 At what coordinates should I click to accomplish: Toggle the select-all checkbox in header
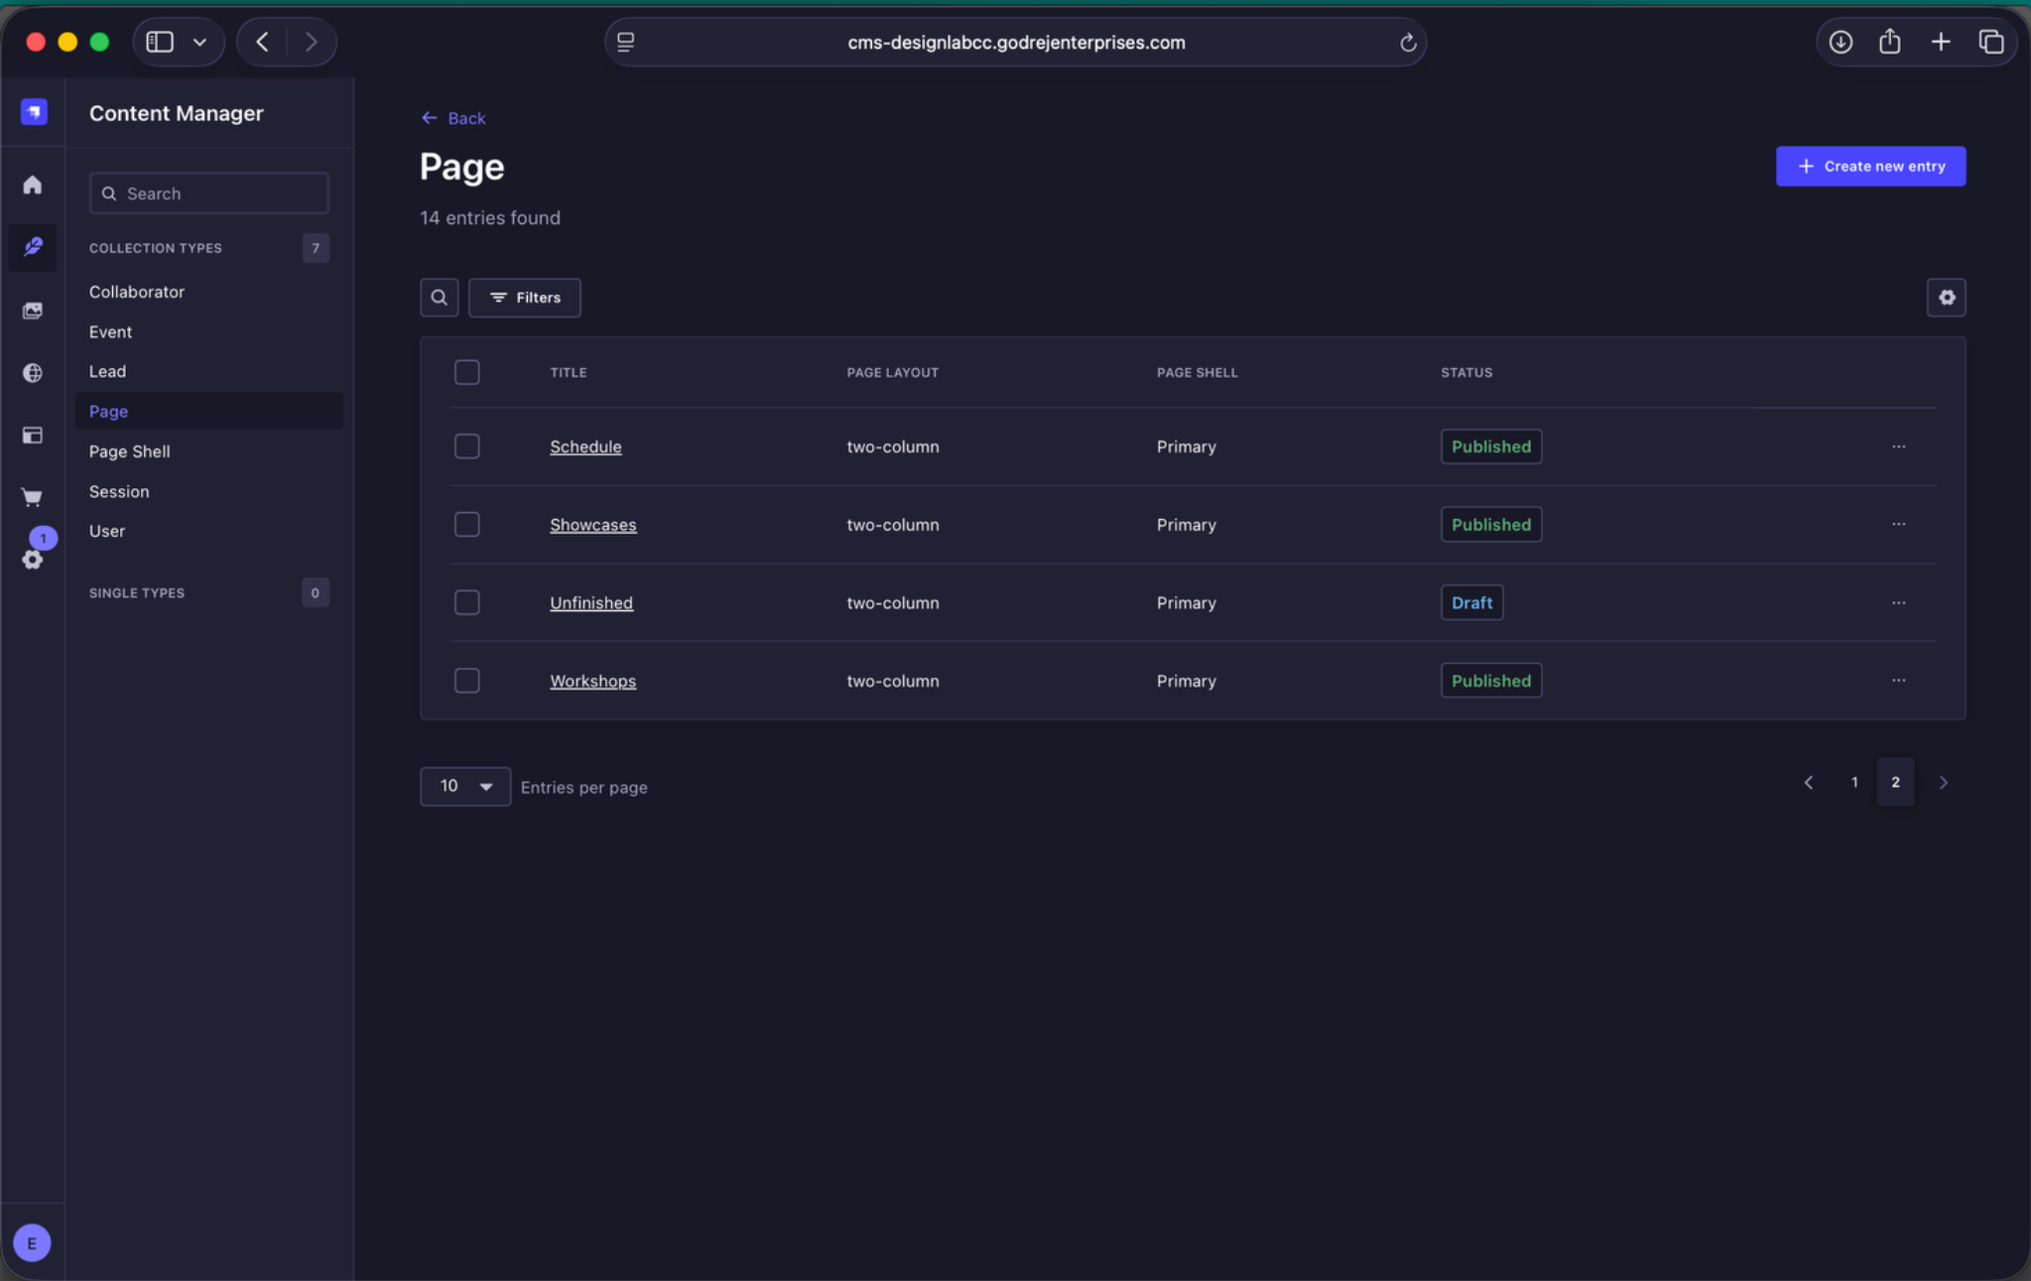pos(466,372)
